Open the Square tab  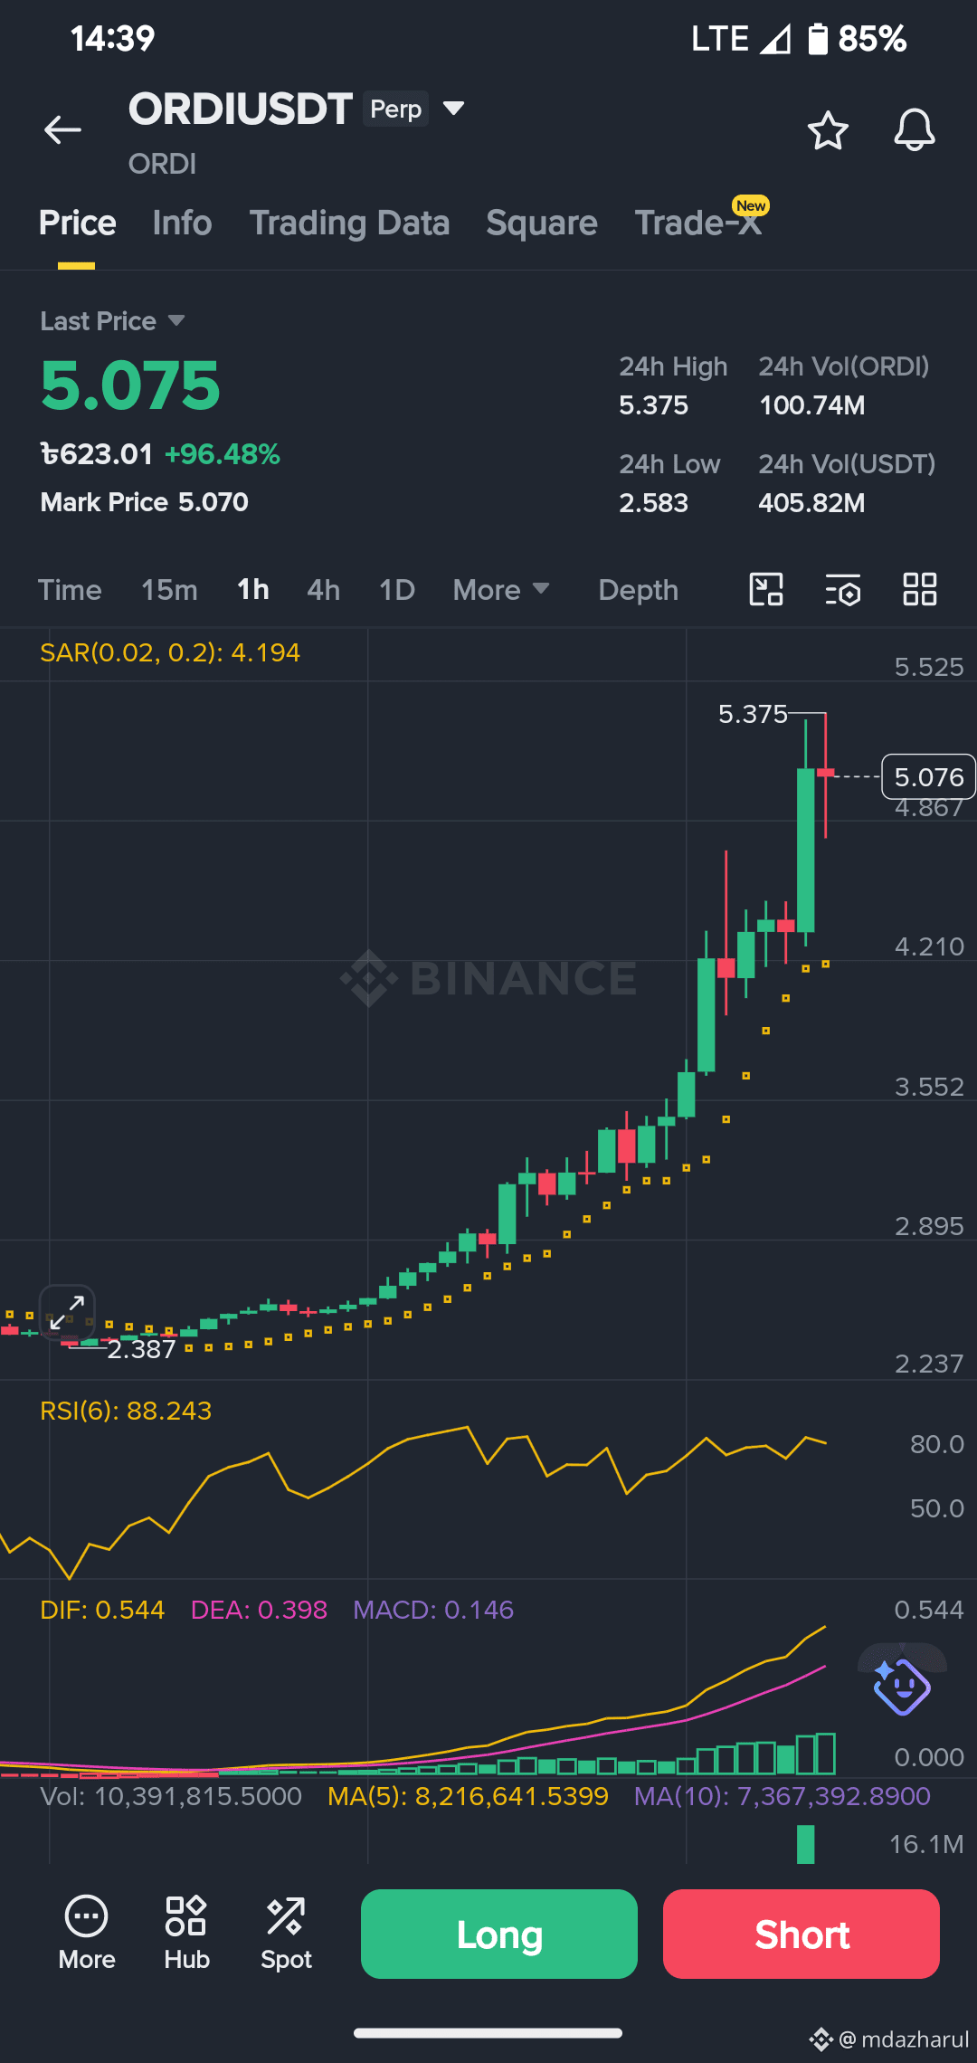(x=542, y=223)
